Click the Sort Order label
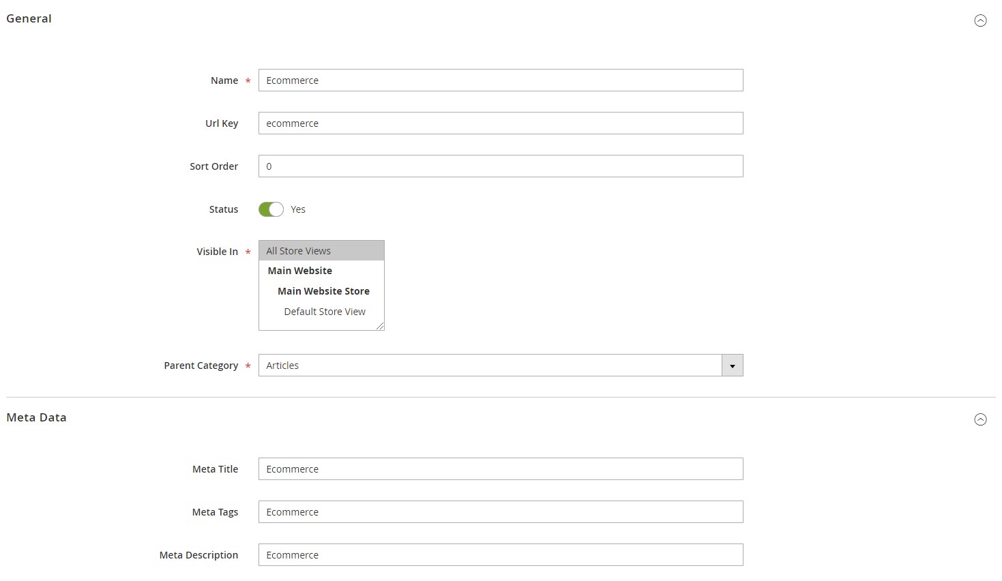Viewport: 1002px width, 581px height. (x=214, y=166)
